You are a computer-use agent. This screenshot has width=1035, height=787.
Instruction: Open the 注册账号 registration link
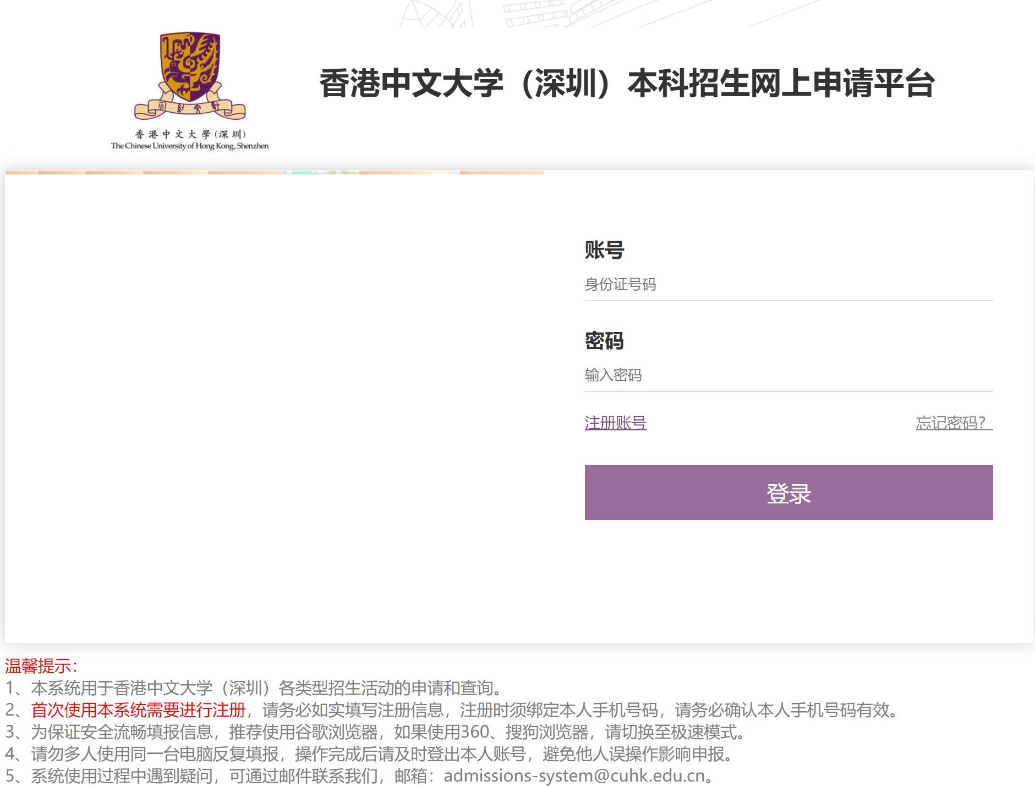615,423
